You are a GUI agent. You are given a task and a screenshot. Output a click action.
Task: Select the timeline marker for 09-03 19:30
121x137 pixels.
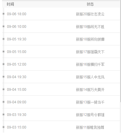pyautogui.click(x=4, y=114)
